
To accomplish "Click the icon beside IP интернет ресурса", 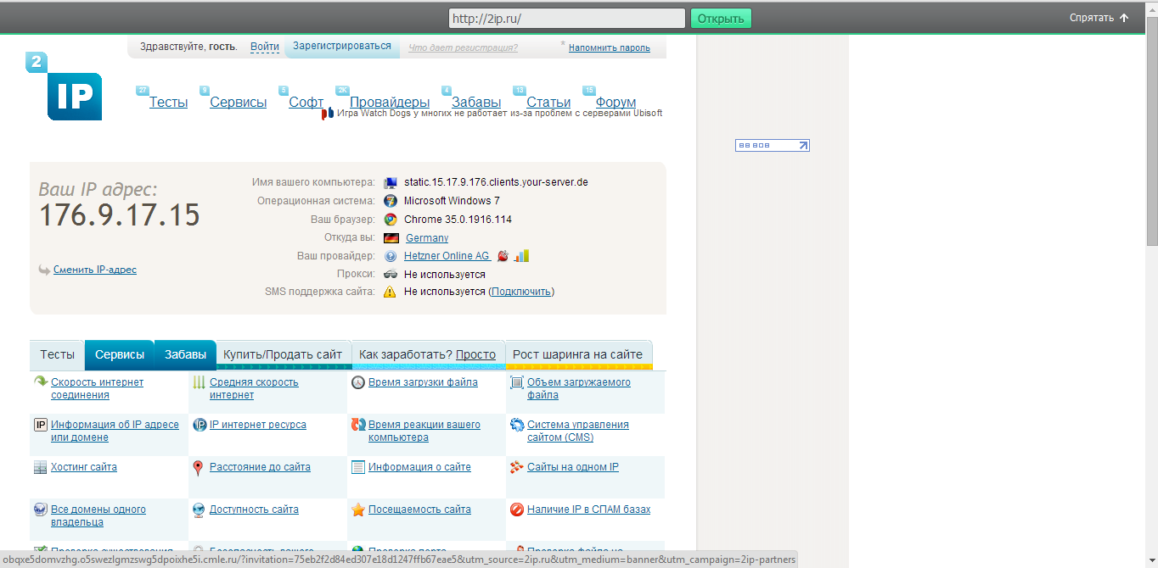I will point(199,425).
